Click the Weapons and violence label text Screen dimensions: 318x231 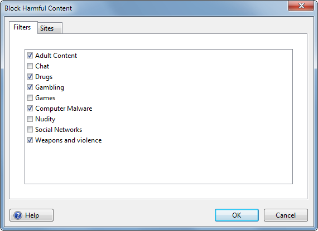pyautogui.click(x=69, y=140)
